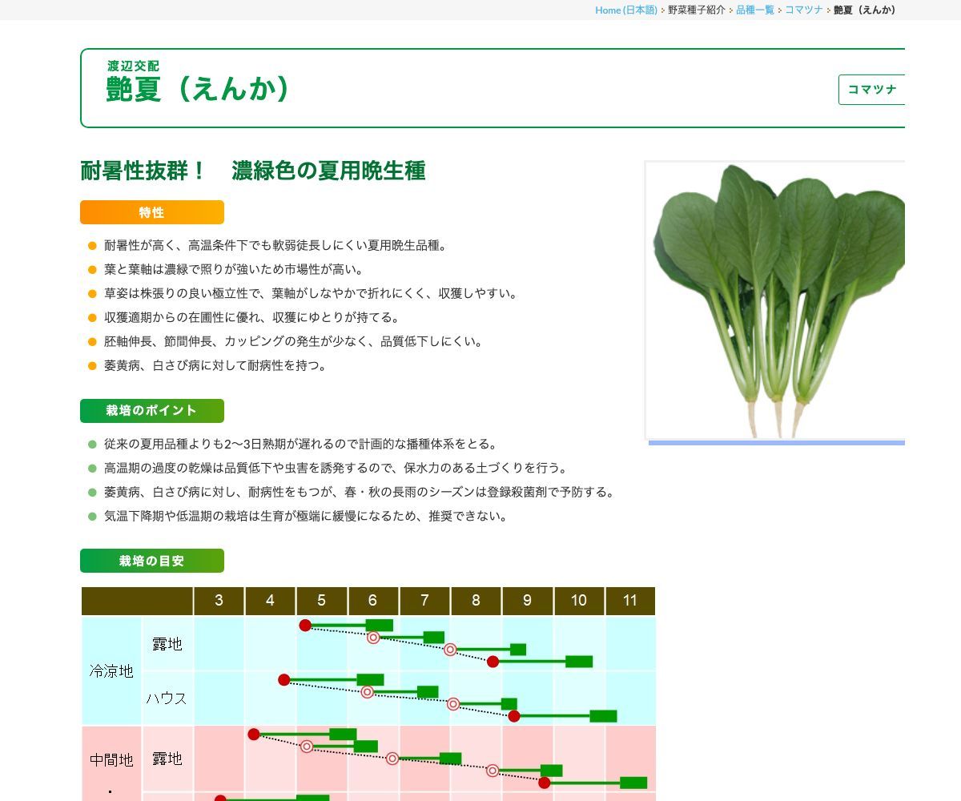
Task: Click the orange bullet beside 萎黄病 in 特性 list
Action: click(92, 366)
